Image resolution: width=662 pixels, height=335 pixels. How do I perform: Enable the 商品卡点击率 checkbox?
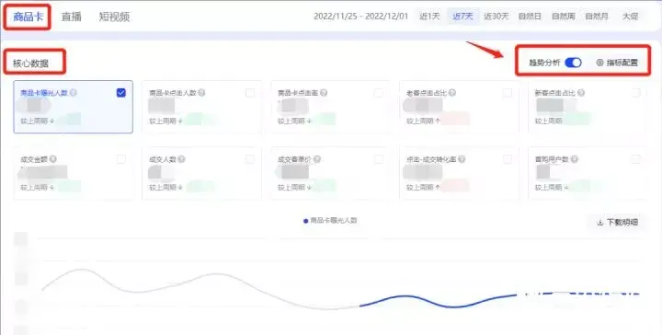(x=379, y=93)
